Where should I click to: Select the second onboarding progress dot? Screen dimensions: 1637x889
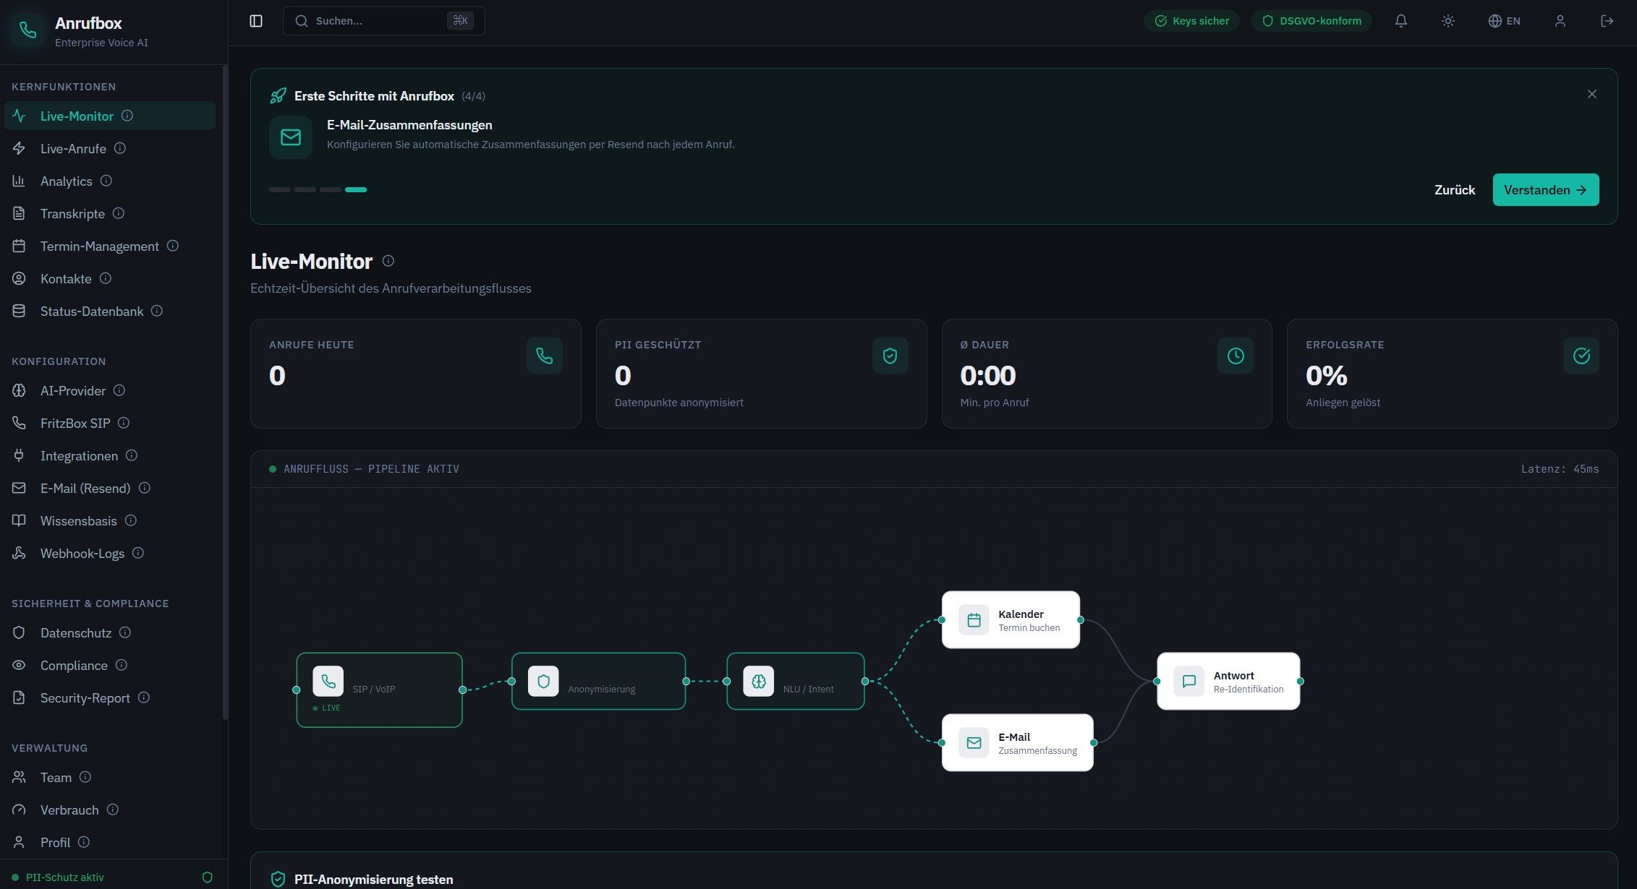point(305,189)
